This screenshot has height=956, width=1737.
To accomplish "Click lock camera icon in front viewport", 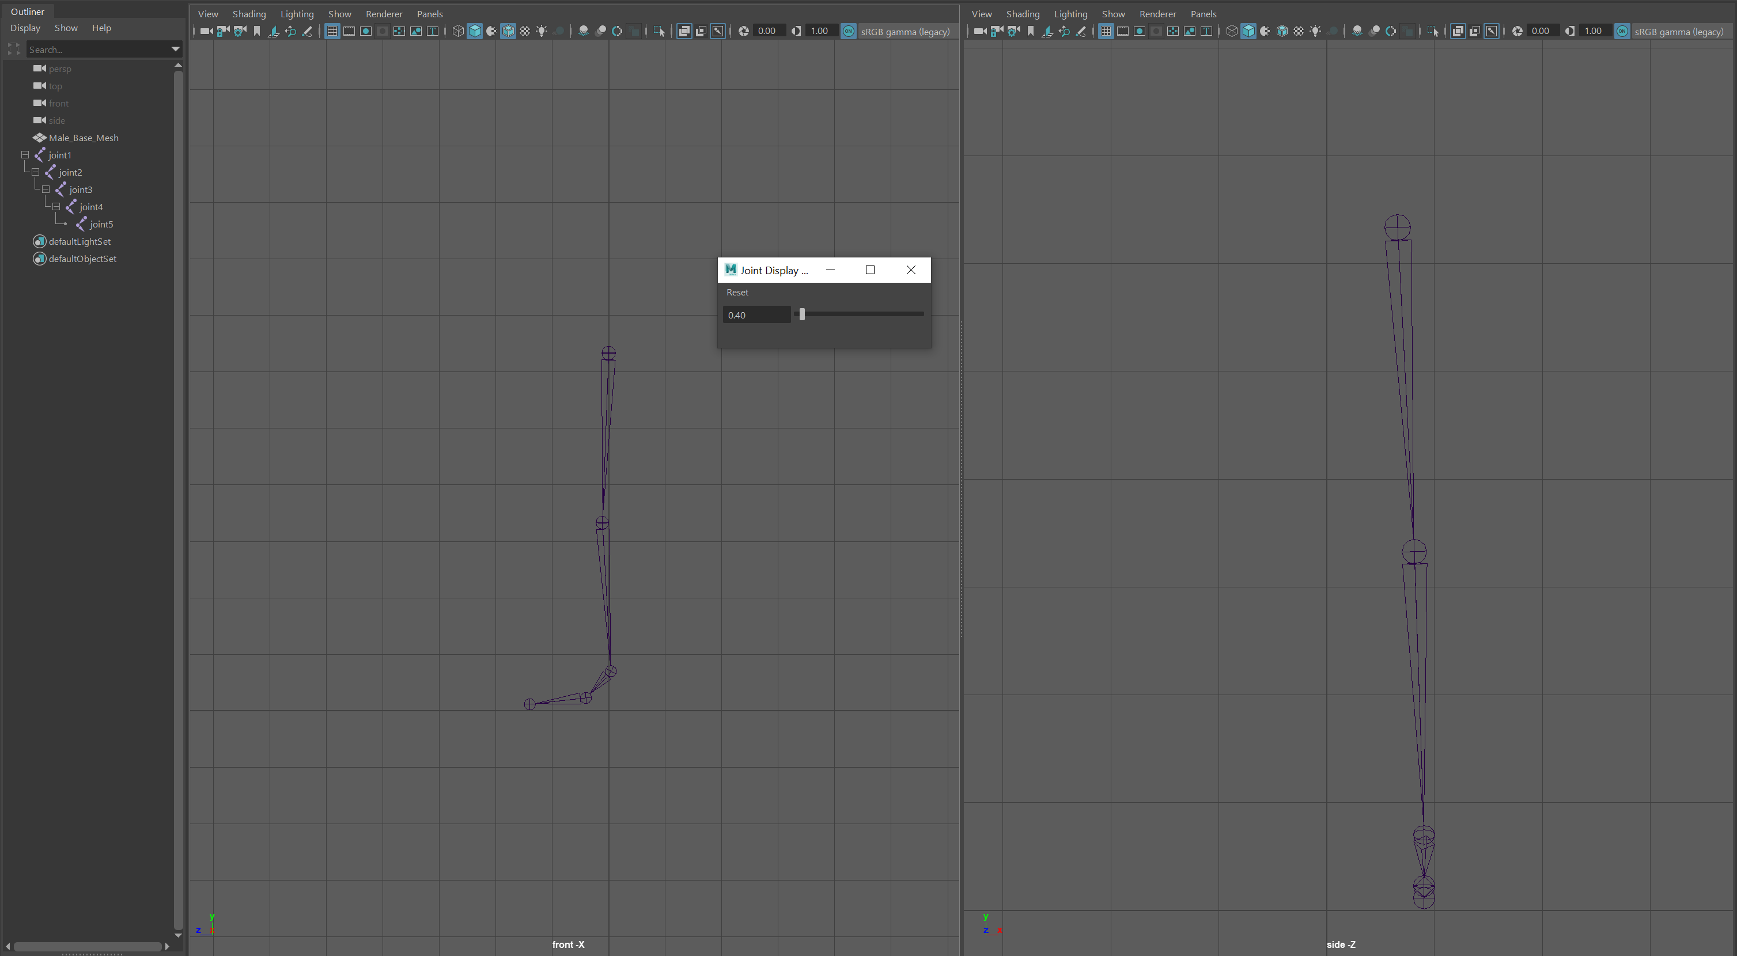I will tap(223, 31).
